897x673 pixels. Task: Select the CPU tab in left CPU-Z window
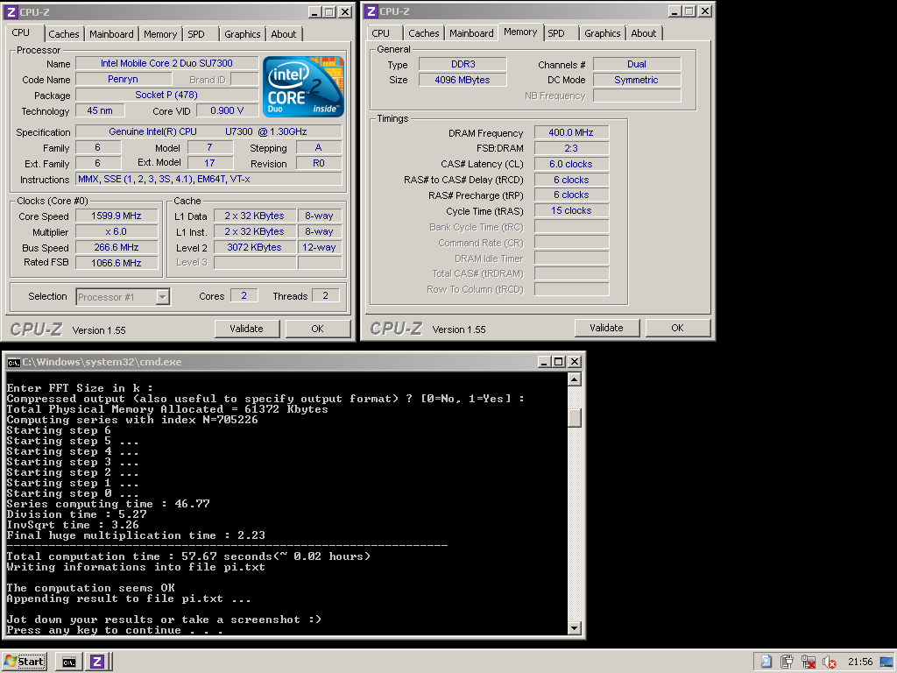point(21,32)
